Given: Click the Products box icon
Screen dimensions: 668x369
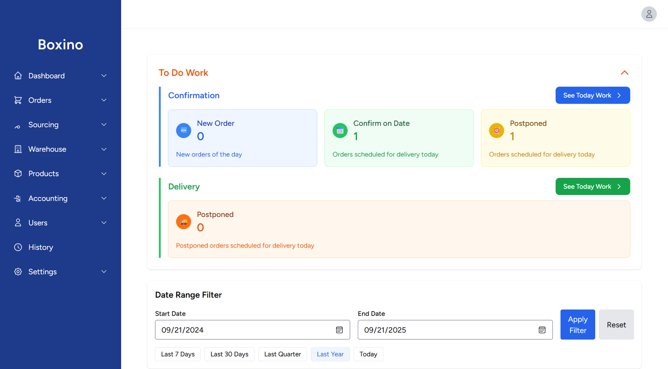Looking at the screenshot, I should point(18,174).
